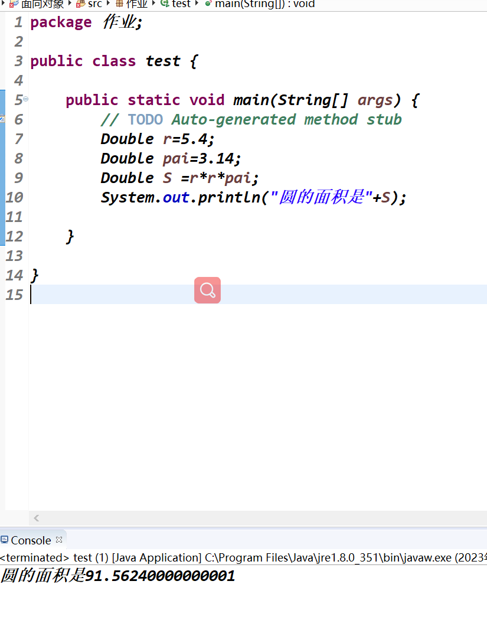Click the package icon before '作业' in the breadcrumb
This screenshot has height=643, width=487.
[x=119, y=4]
